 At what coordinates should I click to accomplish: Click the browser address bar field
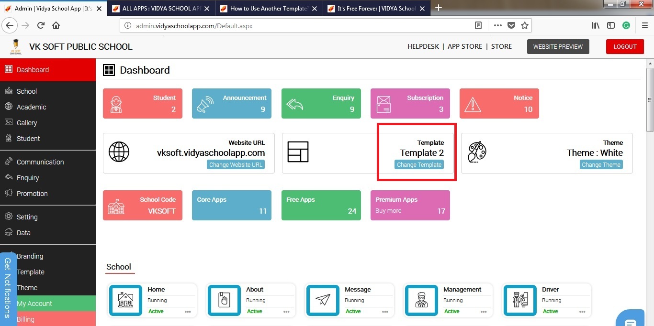(x=297, y=26)
